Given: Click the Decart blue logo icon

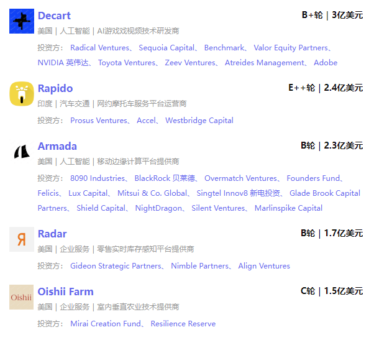Looking at the screenshot, I should click(22, 21).
